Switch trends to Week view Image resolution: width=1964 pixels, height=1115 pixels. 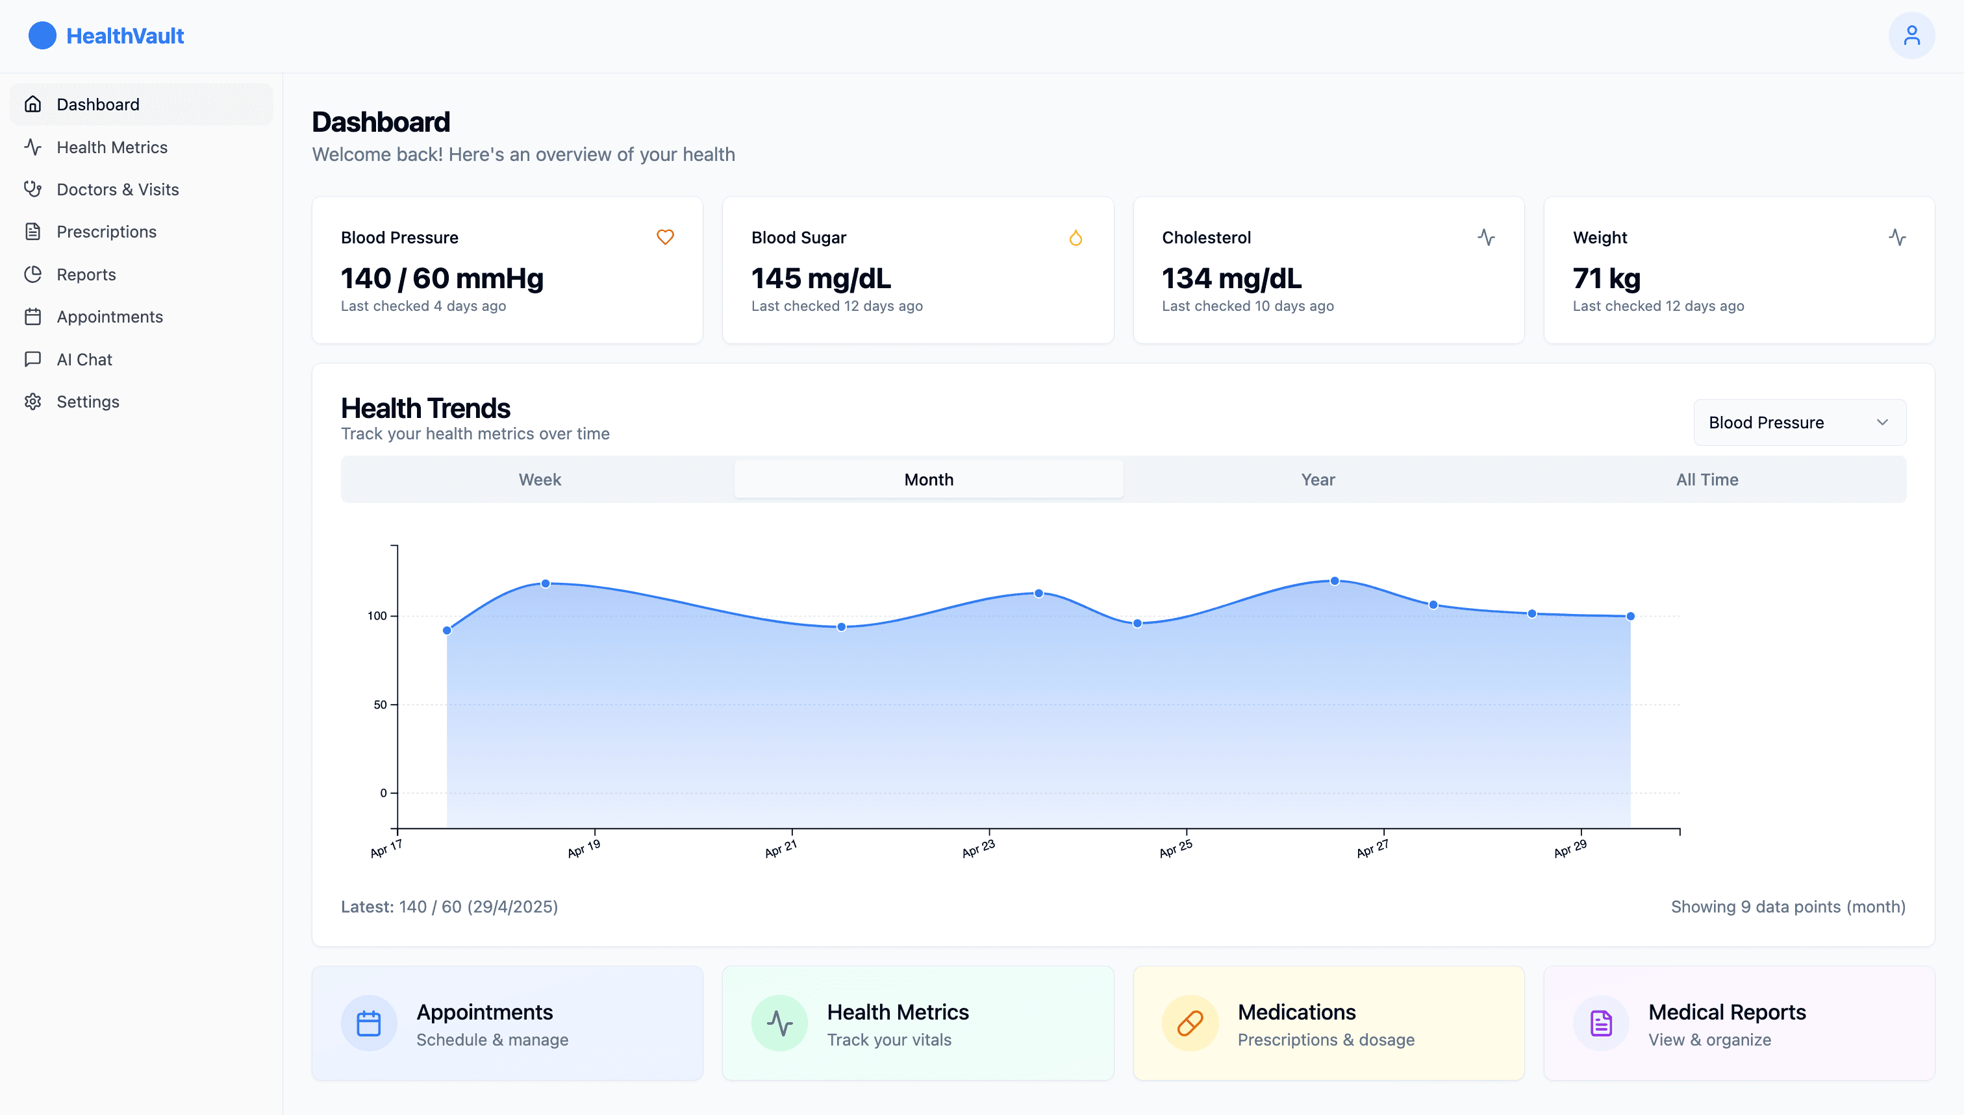[x=540, y=480]
